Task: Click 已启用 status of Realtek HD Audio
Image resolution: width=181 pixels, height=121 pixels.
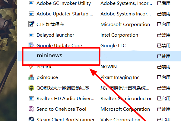Action: click(x=164, y=99)
